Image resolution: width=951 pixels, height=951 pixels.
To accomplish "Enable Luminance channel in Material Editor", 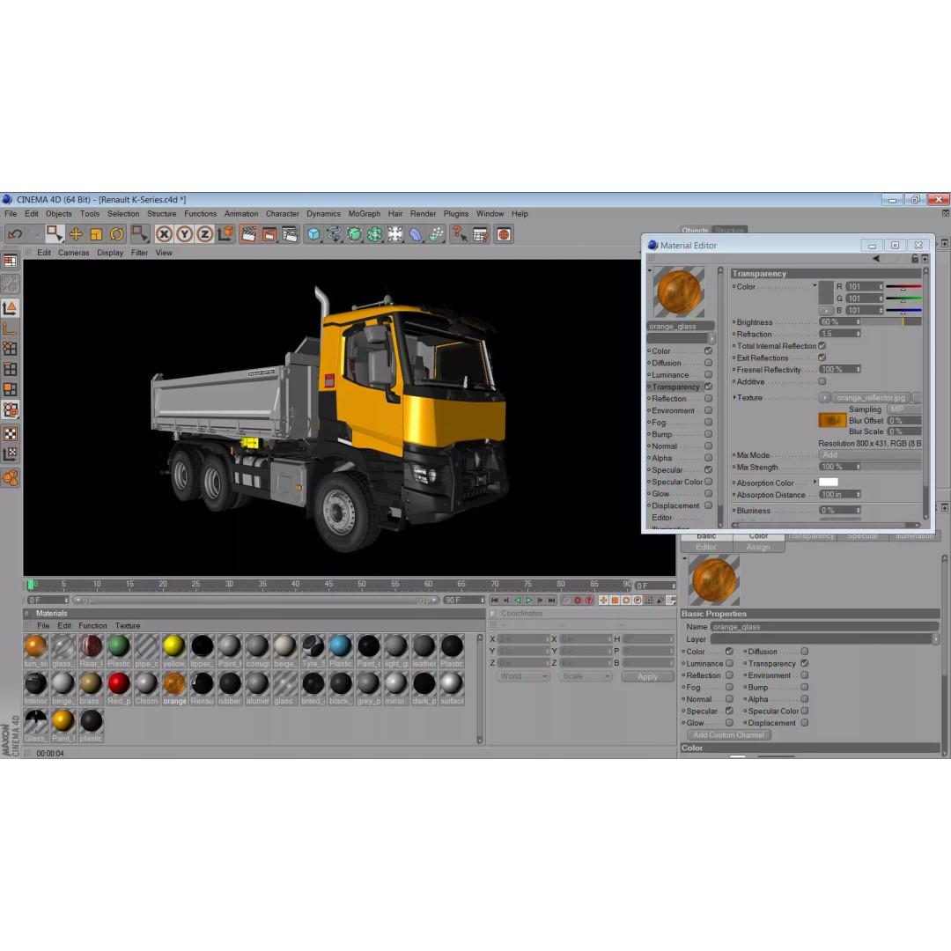I will point(708,375).
